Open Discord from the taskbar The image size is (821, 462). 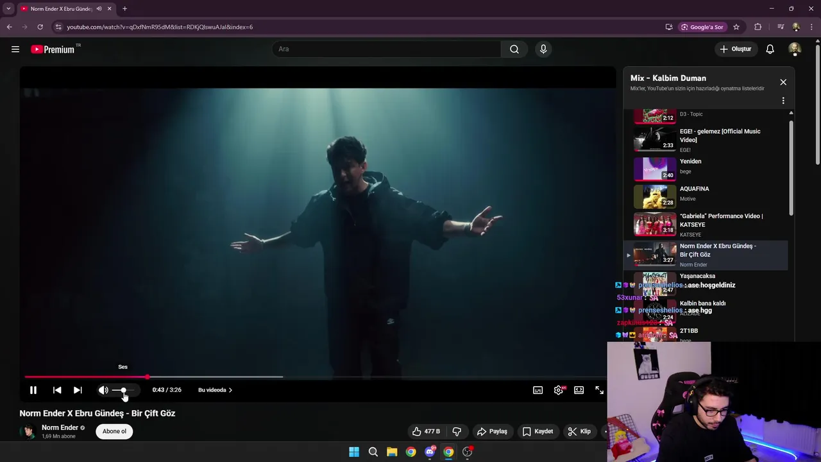[x=430, y=452]
